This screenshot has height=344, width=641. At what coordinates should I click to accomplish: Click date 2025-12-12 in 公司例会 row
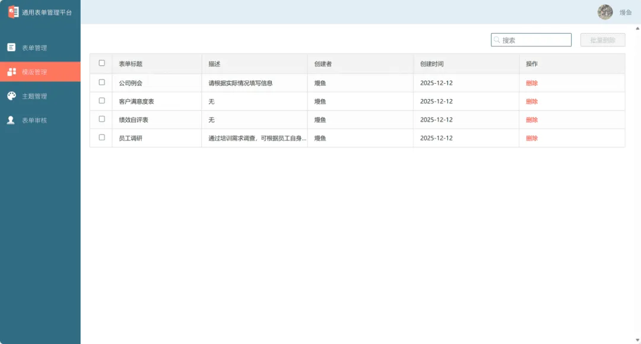436,83
